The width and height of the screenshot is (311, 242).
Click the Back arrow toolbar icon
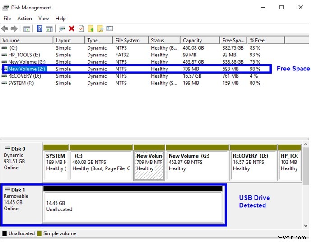point(5,29)
